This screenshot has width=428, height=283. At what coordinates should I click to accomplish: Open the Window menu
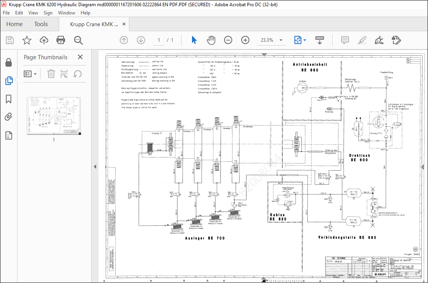tap(66, 13)
